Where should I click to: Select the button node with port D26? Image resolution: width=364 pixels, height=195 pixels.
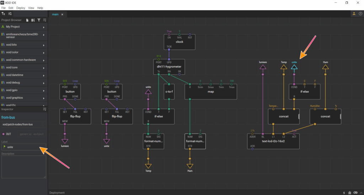click(112, 92)
